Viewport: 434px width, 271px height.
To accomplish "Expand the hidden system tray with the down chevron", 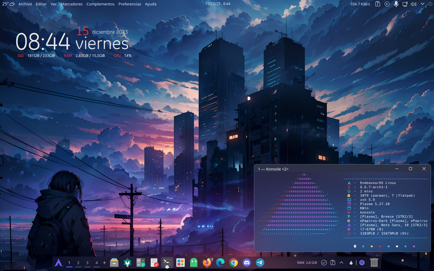I will [x=422, y=4].
